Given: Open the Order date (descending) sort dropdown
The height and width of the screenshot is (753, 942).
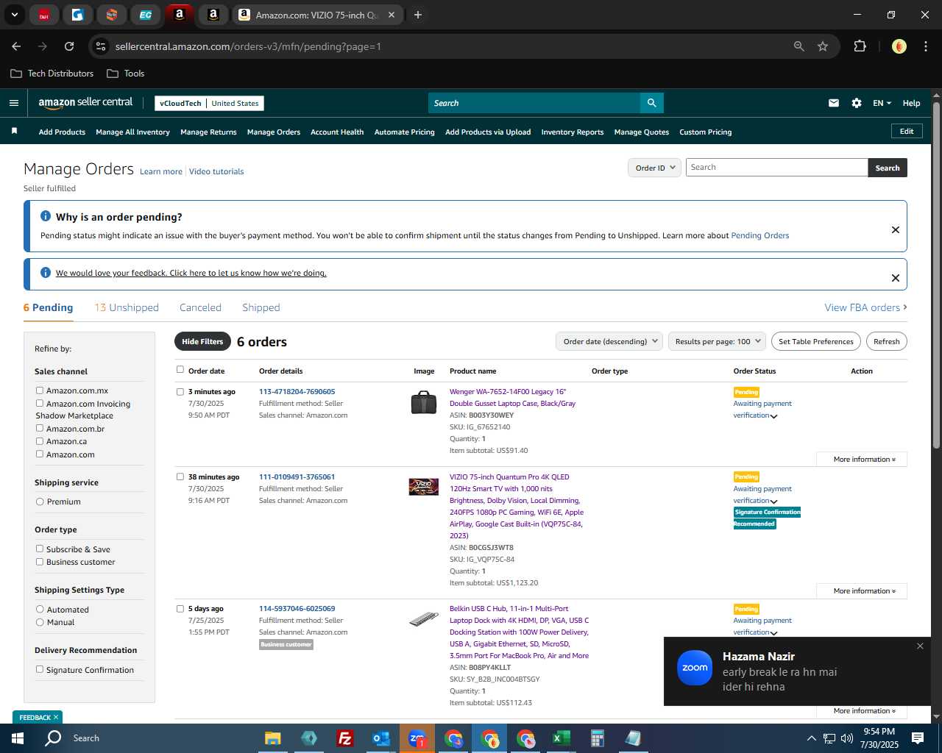Looking at the screenshot, I should click(x=609, y=341).
